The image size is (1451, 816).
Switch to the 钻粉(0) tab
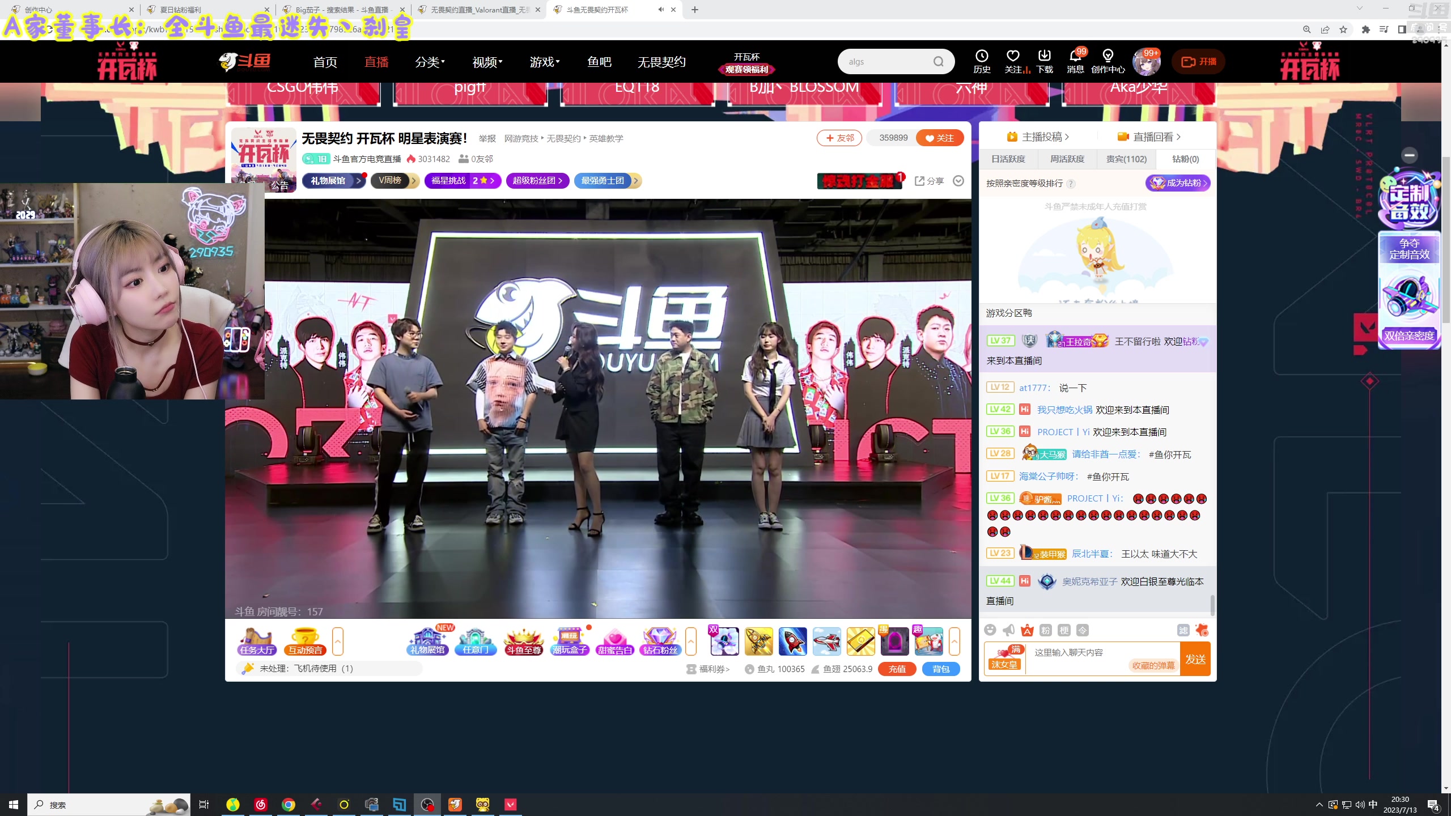point(1186,159)
